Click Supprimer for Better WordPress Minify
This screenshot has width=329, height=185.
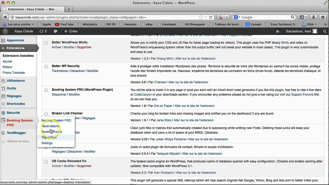84,47
